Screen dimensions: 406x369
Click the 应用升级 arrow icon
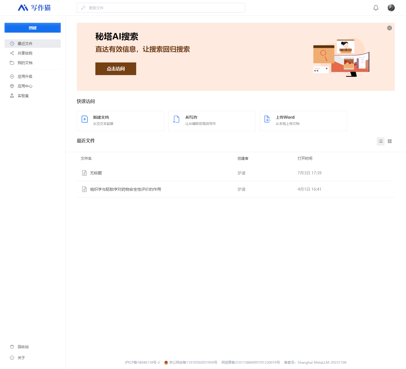12,76
